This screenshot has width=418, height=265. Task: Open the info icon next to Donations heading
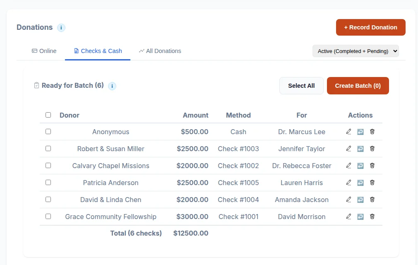61,27
